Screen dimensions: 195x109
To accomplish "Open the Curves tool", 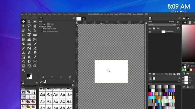I will [x=29, y=66].
